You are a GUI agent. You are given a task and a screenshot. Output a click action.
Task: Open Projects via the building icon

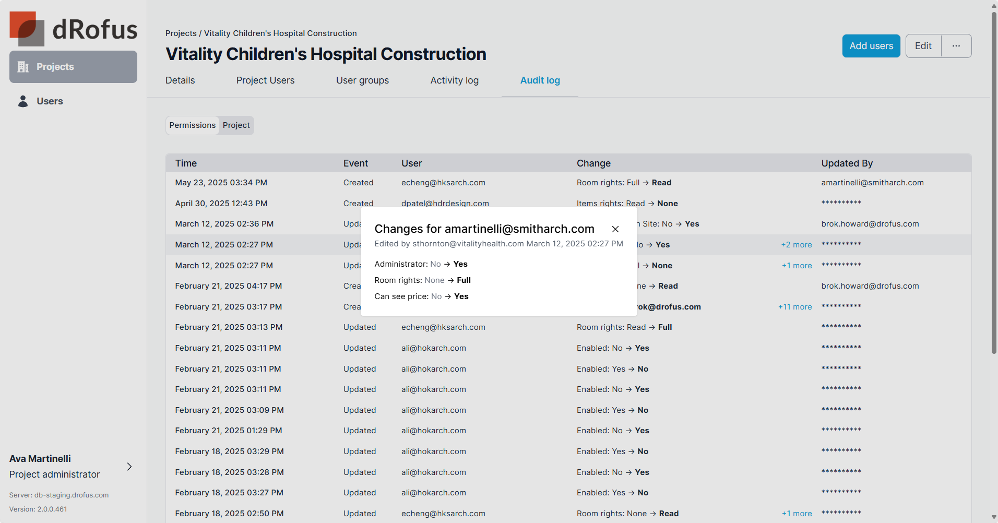pos(23,67)
